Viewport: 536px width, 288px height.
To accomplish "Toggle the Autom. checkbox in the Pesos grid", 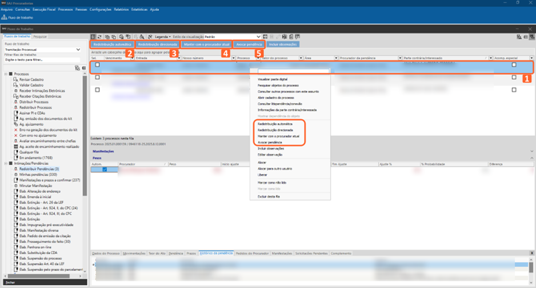I will 104,169.
